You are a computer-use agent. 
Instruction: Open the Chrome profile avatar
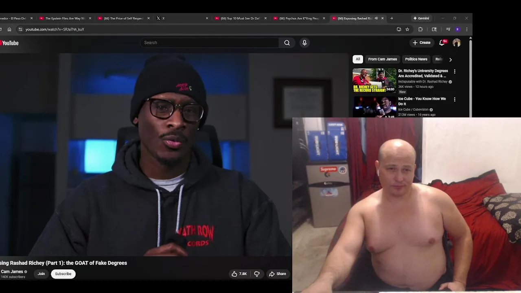pyautogui.click(x=458, y=29)
